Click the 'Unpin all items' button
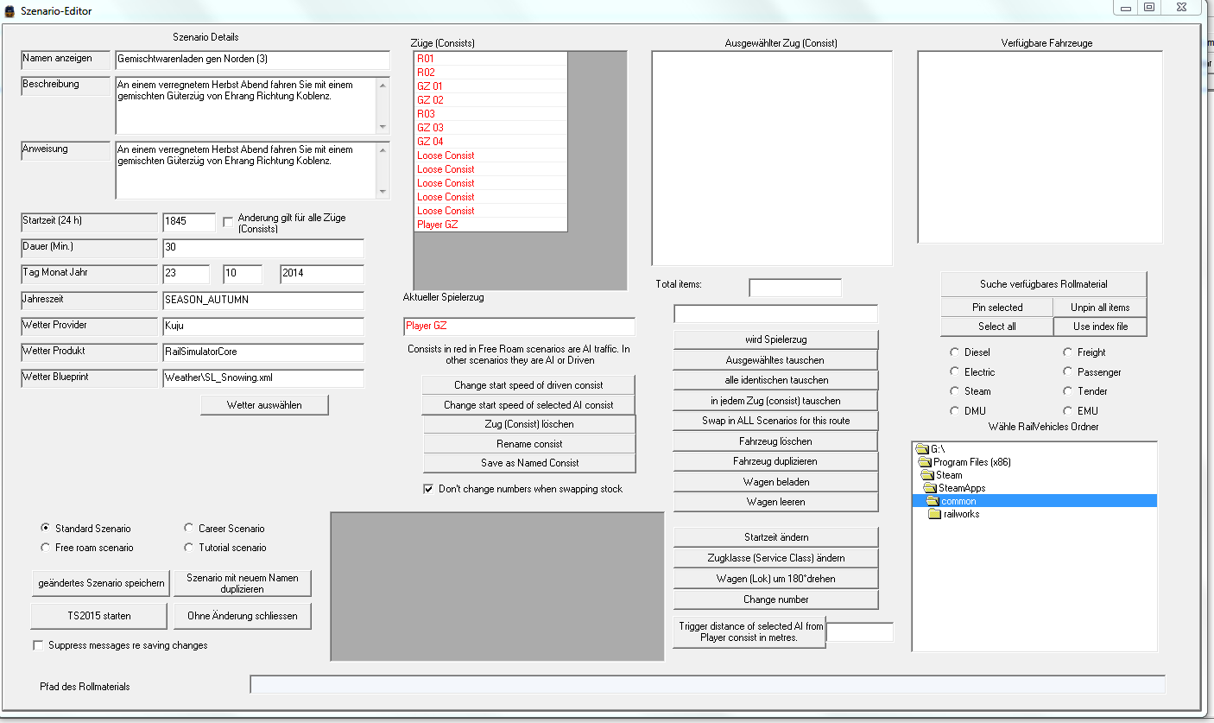The width and height of the screenshot is (1214, 723). [1100, 308]
